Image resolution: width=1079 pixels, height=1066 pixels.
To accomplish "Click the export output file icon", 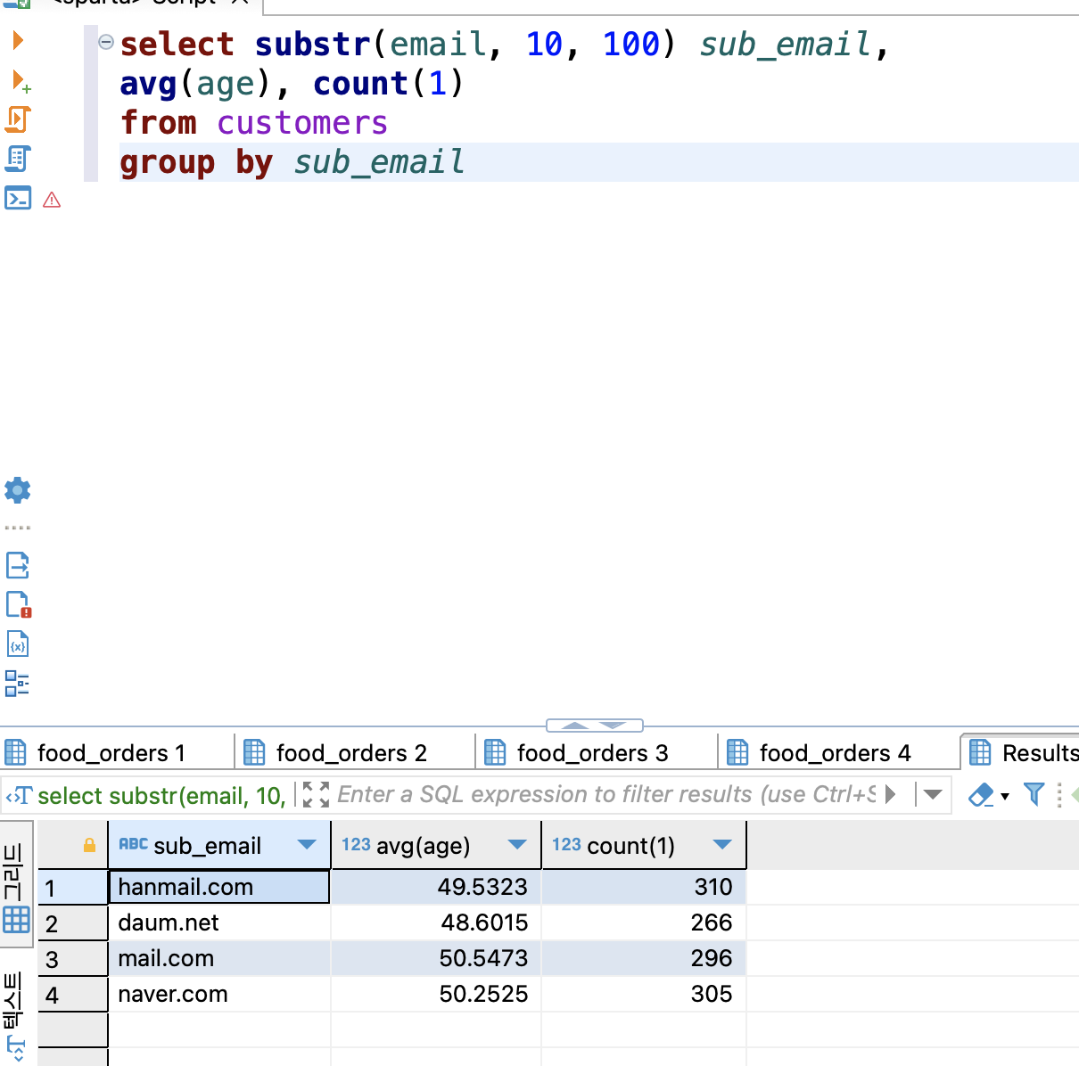I will pyautogui.click(x=18, y=565).
